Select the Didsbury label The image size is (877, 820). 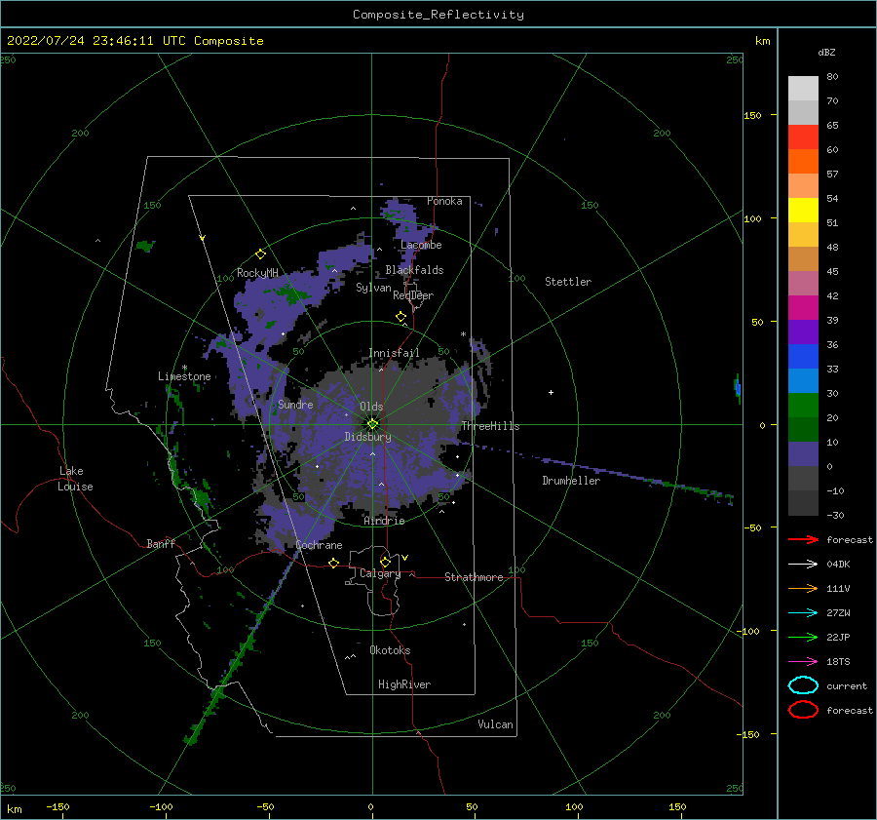pyautogui.click(x=368, y=437)
